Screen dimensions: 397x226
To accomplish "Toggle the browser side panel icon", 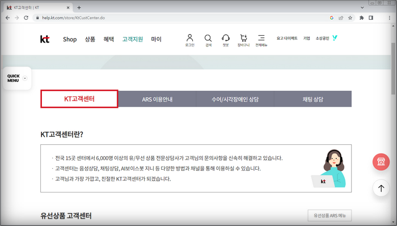I will click(x=371, y=18).
